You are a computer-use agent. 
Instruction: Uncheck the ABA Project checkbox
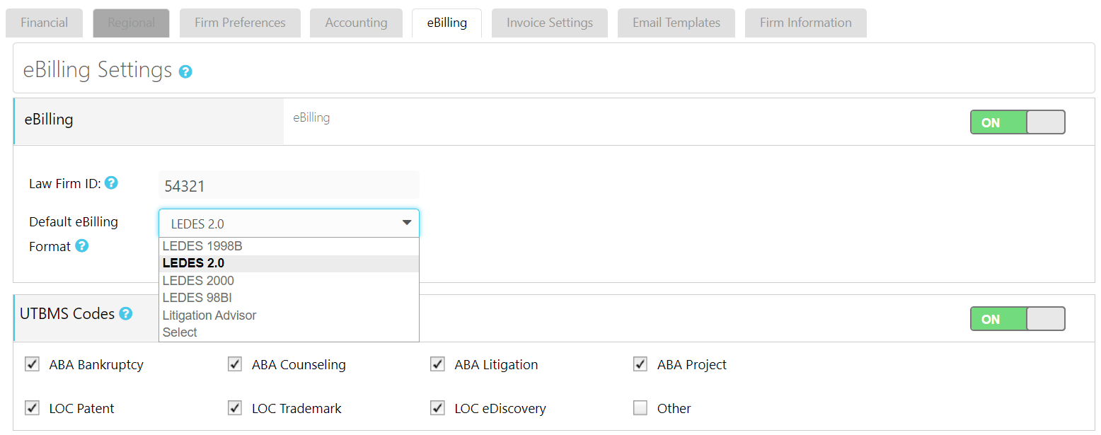tap(640, 364)
